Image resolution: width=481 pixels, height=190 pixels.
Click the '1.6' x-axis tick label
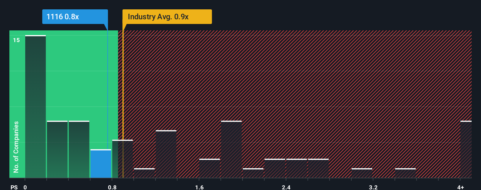click(x=199, y=187)
